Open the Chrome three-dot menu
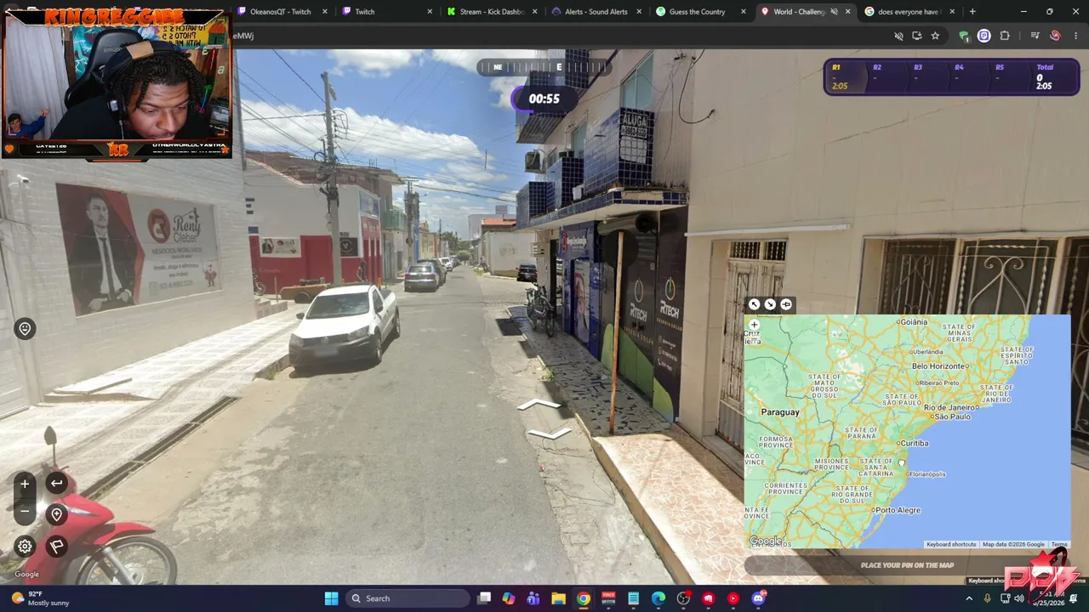1089x612 pixels. pyautogui.click(x=1075, y=36)
